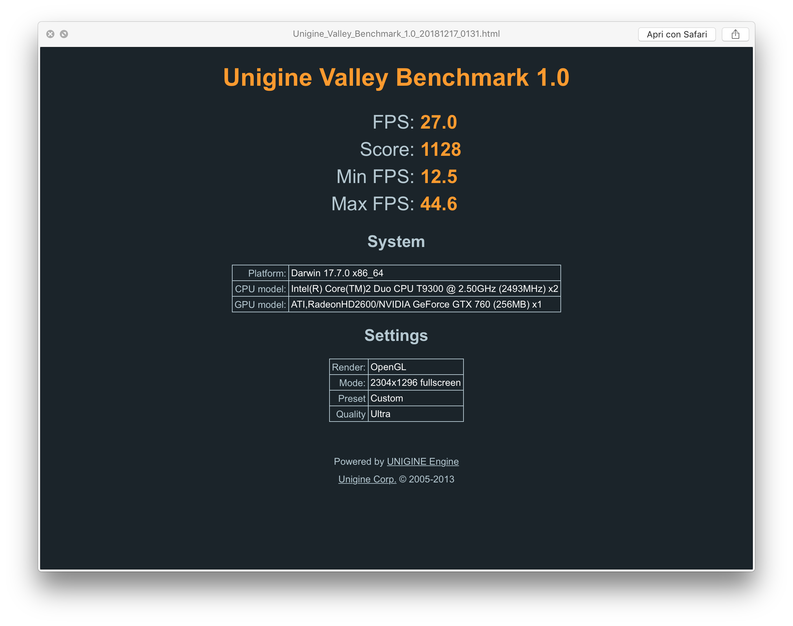The image size is (793, 626).
Task: Click the GPU model: label cell
Action: coord(260,304)
